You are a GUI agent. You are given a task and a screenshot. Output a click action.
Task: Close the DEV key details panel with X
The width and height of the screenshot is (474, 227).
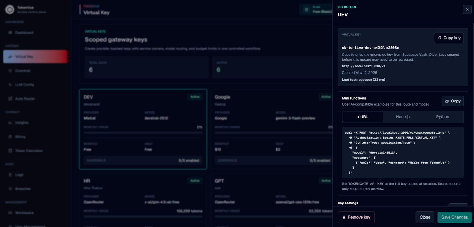(x=467, y=9)
